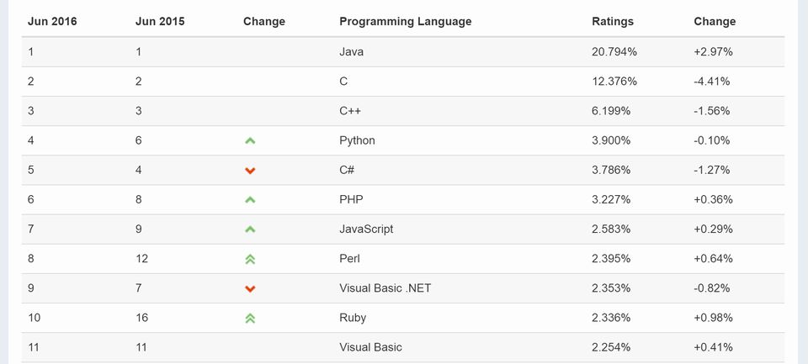Click the Ratings column header
808x364 pixels.
pyautogui.click(x=613, y=21)
